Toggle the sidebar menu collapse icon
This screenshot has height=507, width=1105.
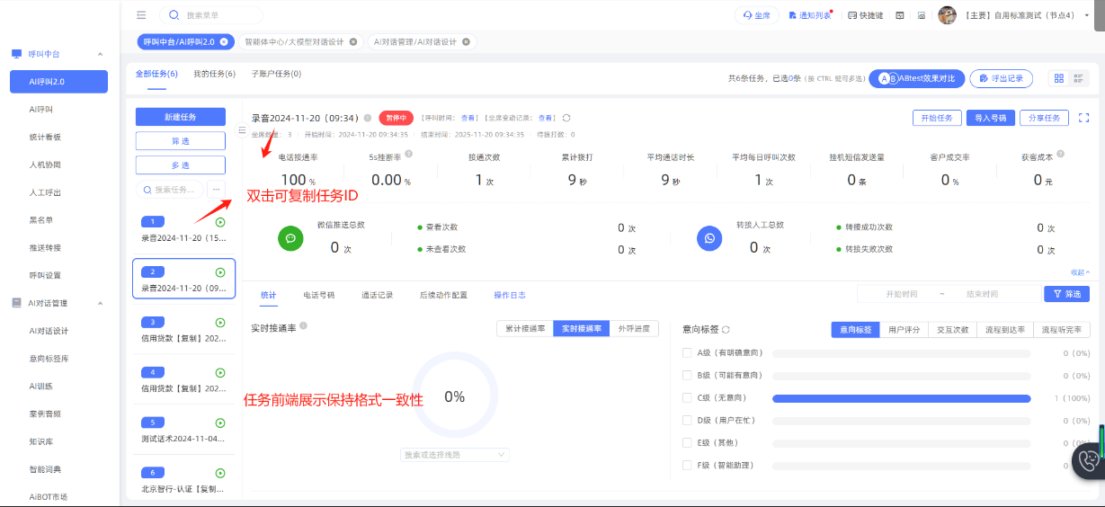pos(141,15)
